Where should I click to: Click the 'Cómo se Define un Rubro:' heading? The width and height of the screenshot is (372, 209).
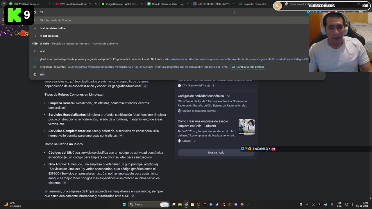point(64,144)
